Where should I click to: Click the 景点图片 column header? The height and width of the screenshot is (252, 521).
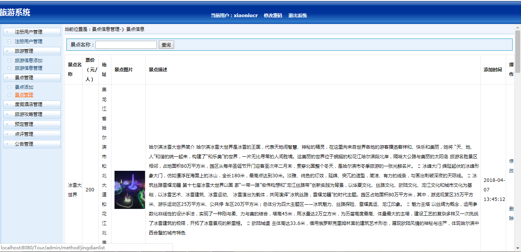(128, 69)
